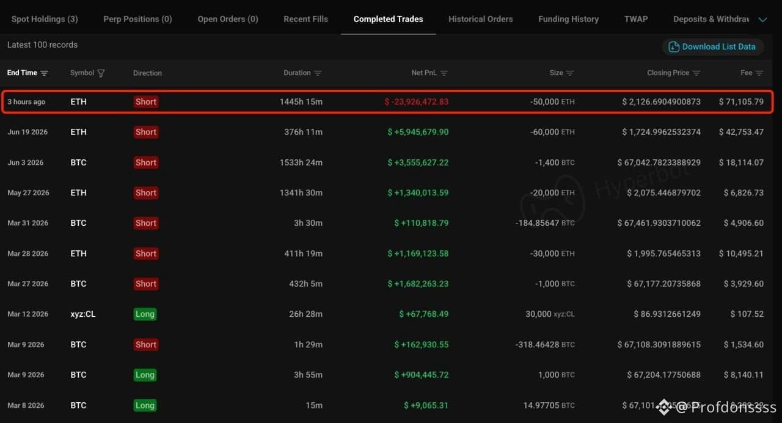Click the Mar 28 2026 end time cell

coord(27,253)
